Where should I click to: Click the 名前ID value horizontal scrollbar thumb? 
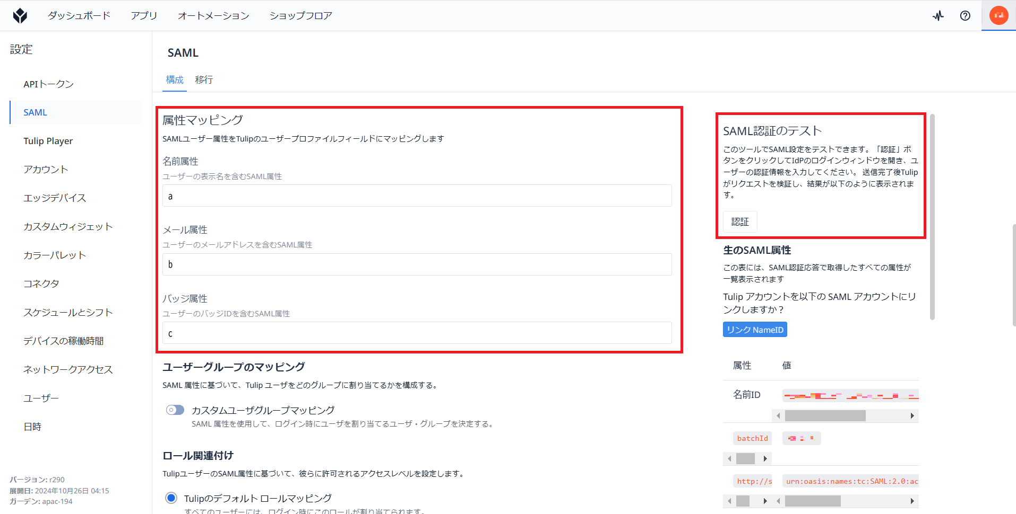click(825, 416)
